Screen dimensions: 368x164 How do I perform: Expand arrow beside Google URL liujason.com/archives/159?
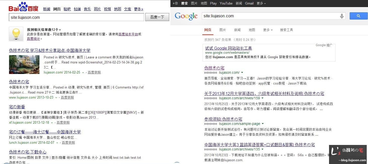coord(263,98)
